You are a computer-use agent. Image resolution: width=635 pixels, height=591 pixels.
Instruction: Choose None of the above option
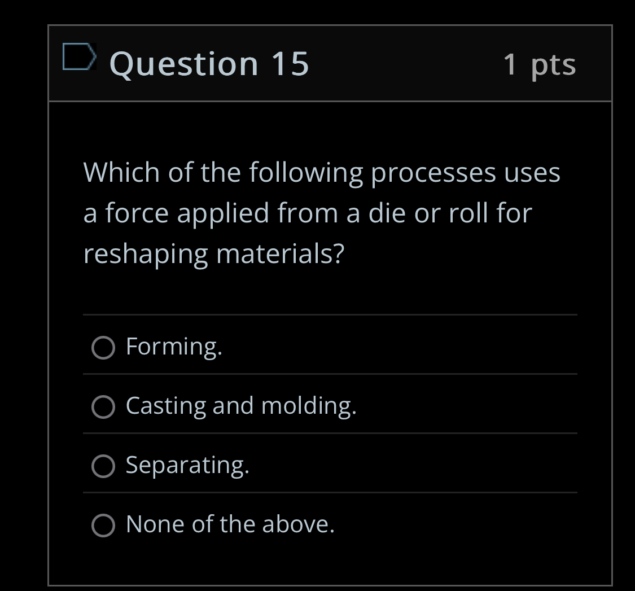(103, 526)
